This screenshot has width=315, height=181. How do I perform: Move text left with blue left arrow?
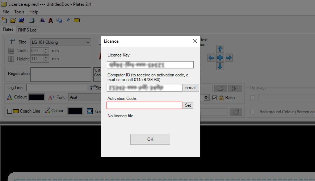pyautogui.click(x=211, y=58)
